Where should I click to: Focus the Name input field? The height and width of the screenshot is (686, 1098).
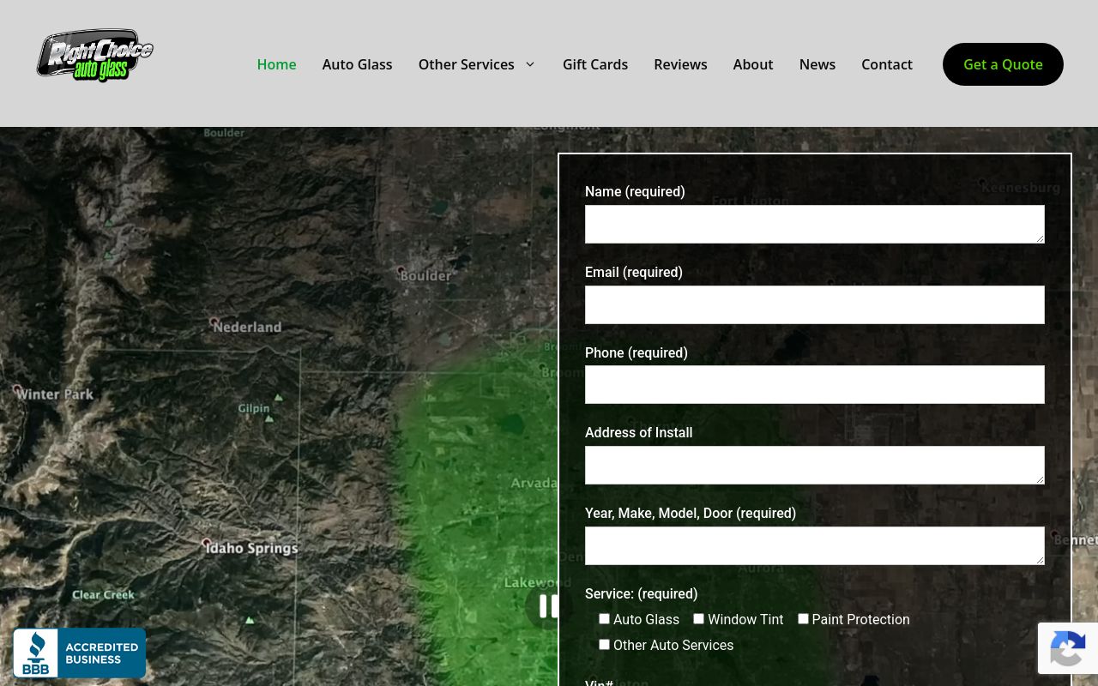[x=815, y=224]
